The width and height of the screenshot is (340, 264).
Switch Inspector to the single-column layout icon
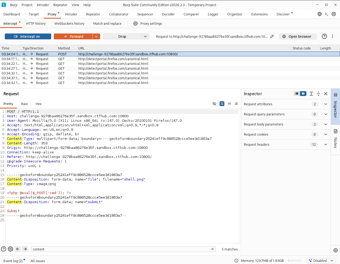(297, 94)
